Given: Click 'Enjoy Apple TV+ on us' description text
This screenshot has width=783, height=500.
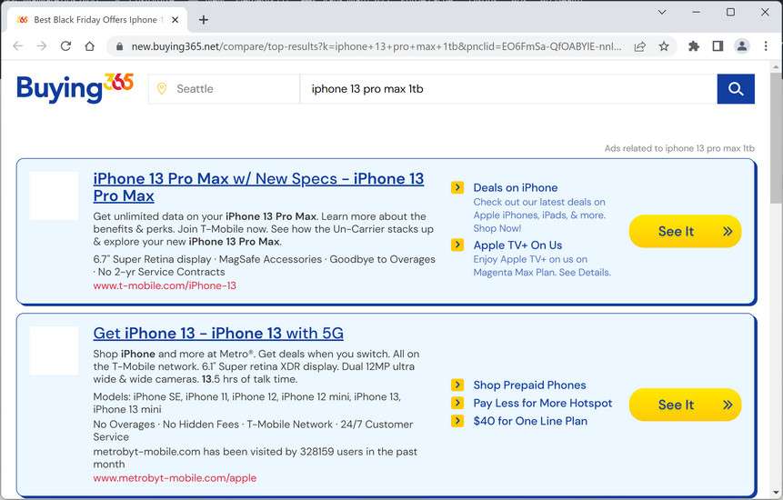Looking at the screenshot, I should (x=542, y=265).
